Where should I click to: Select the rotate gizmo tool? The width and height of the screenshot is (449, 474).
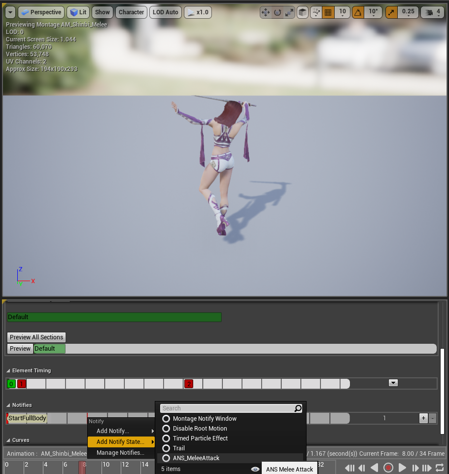[277, 12]
